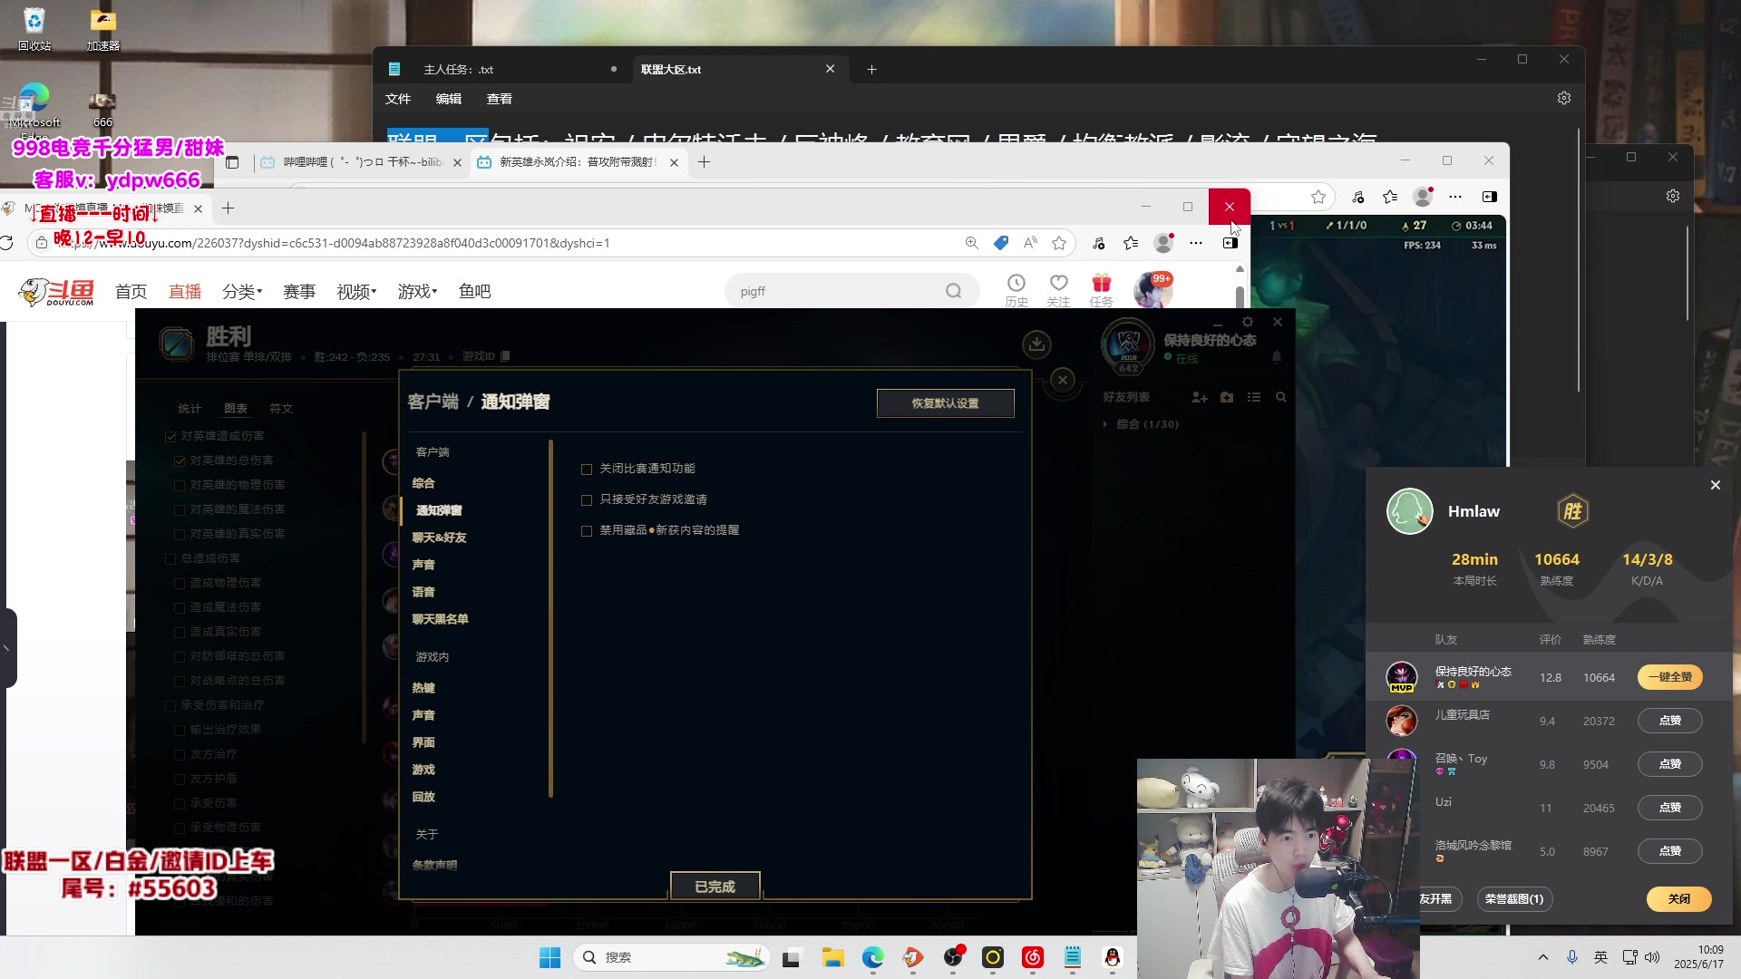1741x979 pixels.
Task: Click yellow 关闭 button in teammate panel
Action: click(x=1678, y=899)
